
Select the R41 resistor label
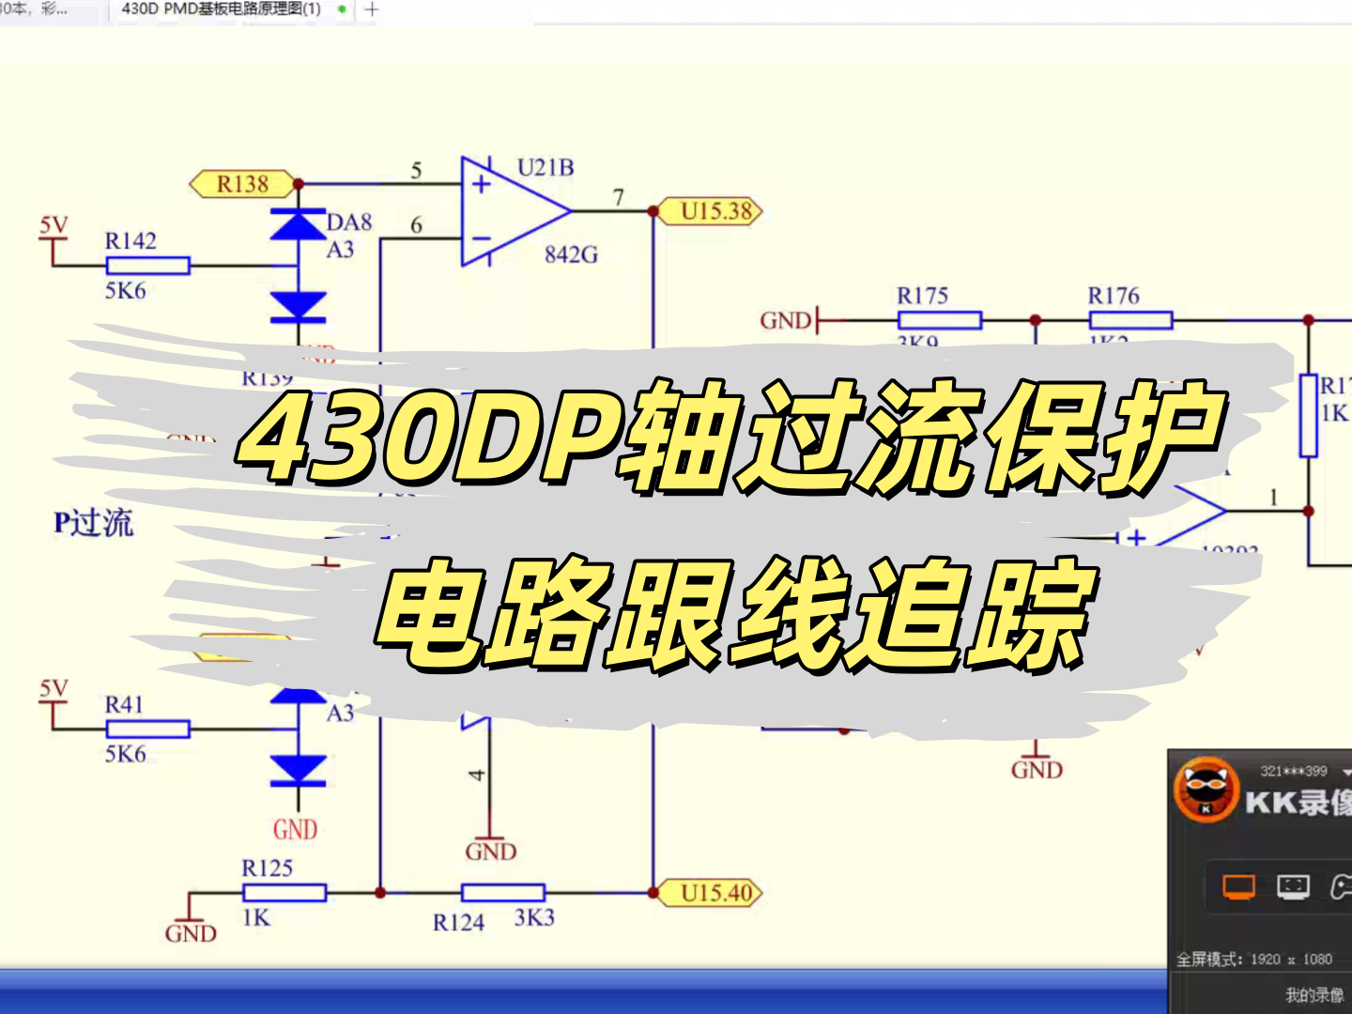coord(124,705)
